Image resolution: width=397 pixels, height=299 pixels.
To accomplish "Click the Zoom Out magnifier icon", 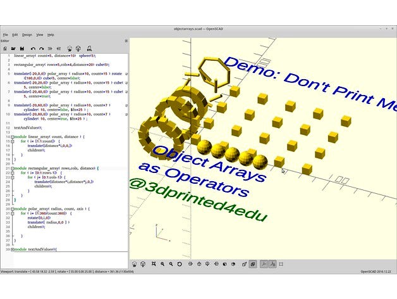I will point(171,264).
